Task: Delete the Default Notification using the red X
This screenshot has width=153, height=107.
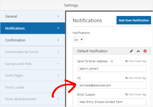Action: (145, 51)
